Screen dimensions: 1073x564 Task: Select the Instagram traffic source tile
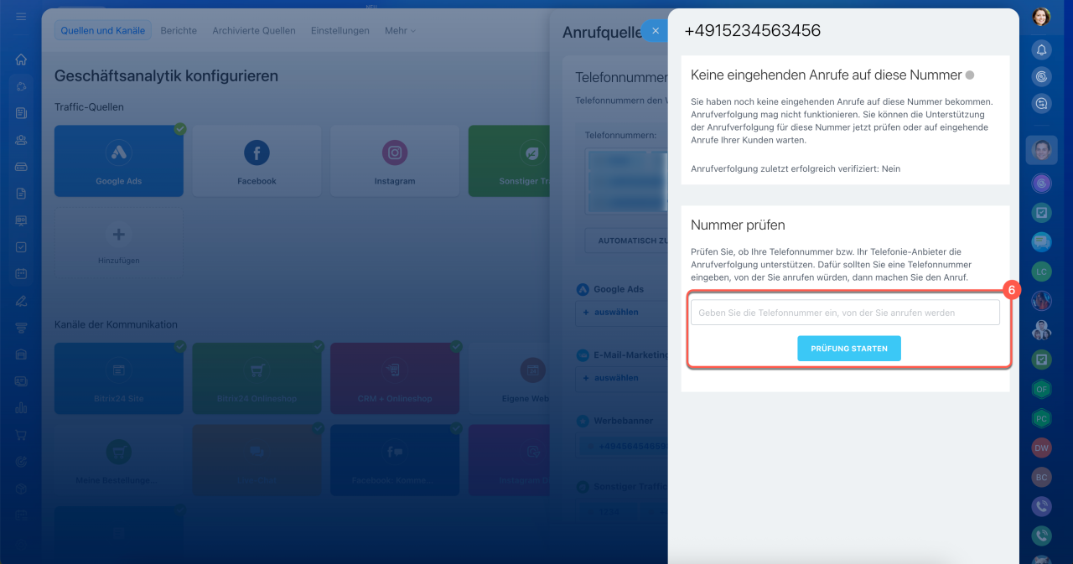[395, 161]
